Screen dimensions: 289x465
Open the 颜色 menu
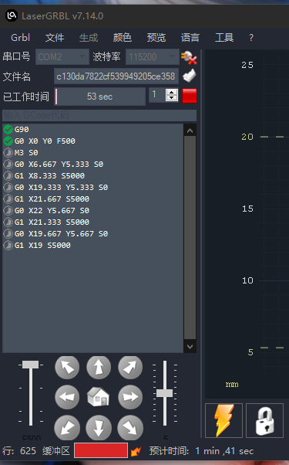[123, 38]
